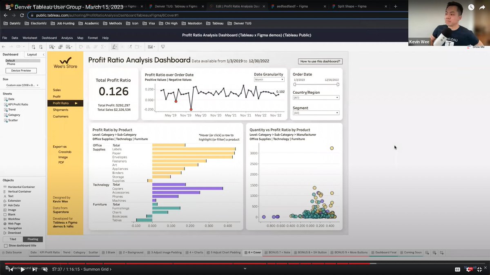490x275 pixels.
Task: Select the Phone device layout
Action: [x=11, y=64]
